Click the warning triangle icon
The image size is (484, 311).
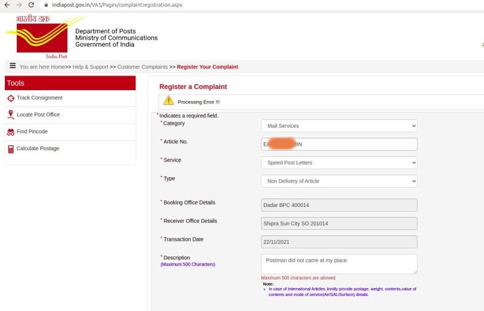[x=169, y=100]
